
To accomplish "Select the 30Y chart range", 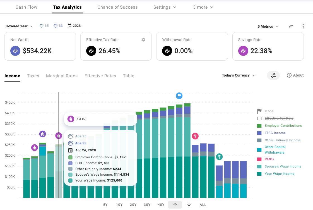I will [x=147, y=204].
